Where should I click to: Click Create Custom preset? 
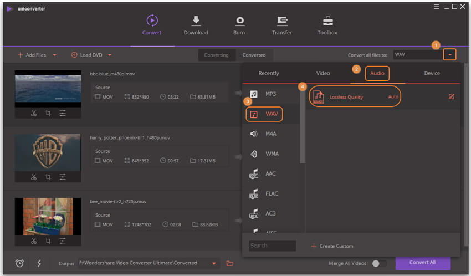point(332,246)
